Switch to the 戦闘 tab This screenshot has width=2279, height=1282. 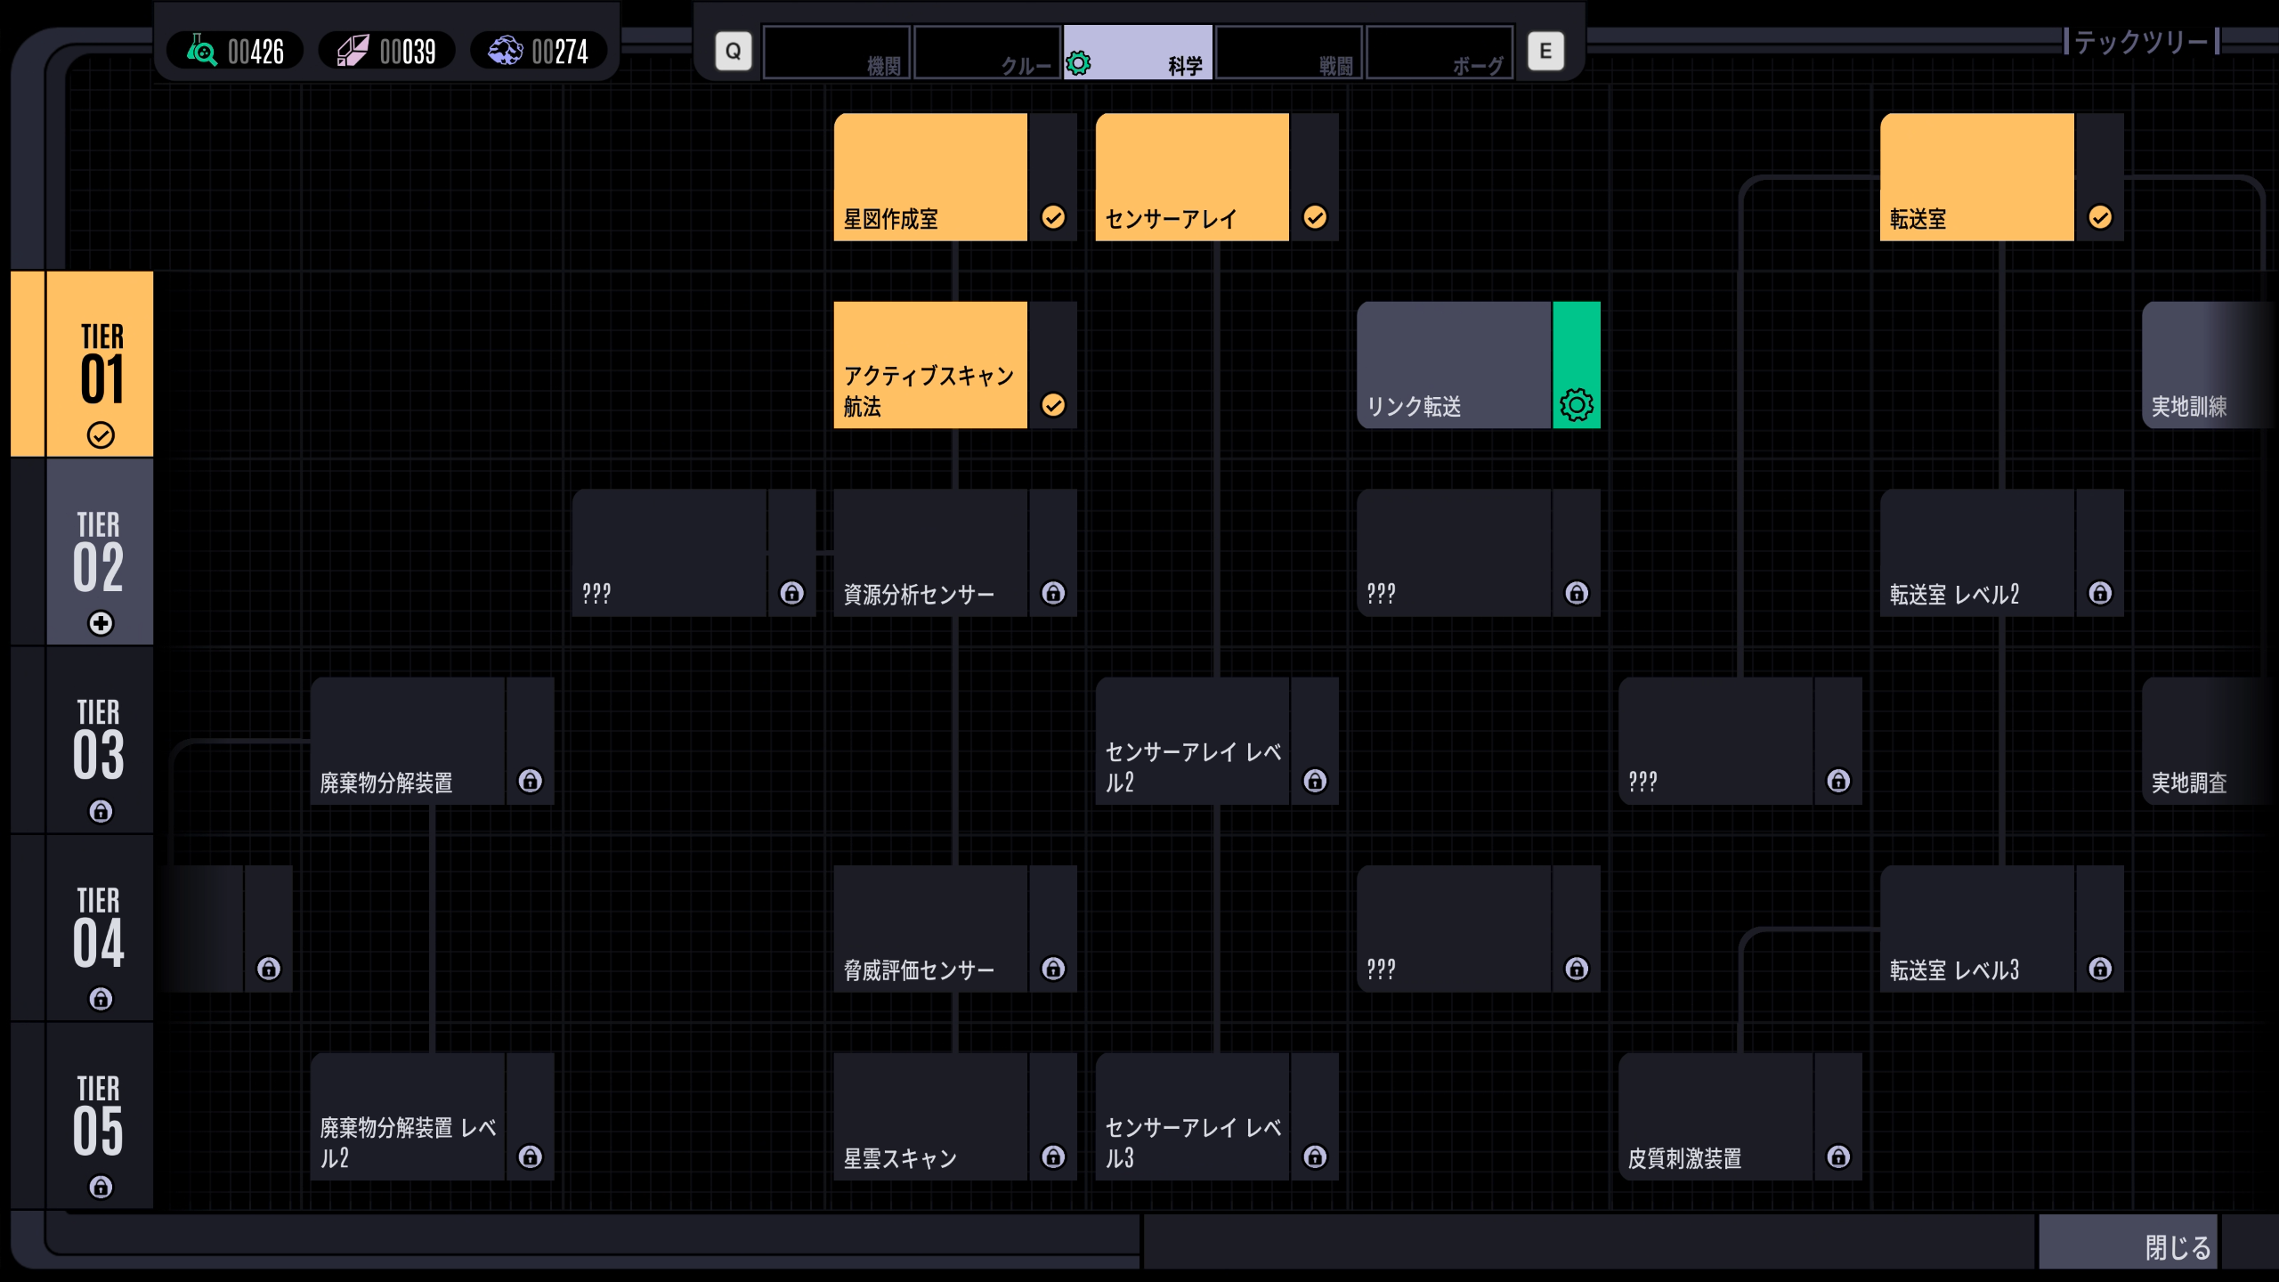coord(1289,52)
